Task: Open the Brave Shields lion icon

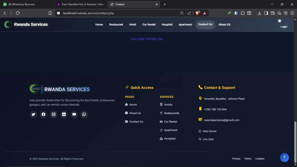Action: pyautogui.click(x=197, y=13)
